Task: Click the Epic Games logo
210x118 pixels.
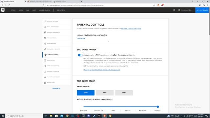Action: point(3,10)
